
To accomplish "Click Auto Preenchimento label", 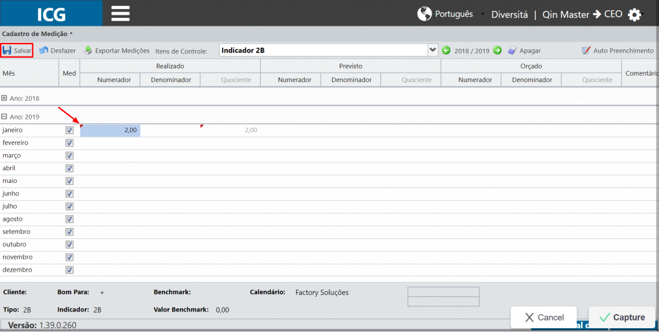I will coord(624,51).
